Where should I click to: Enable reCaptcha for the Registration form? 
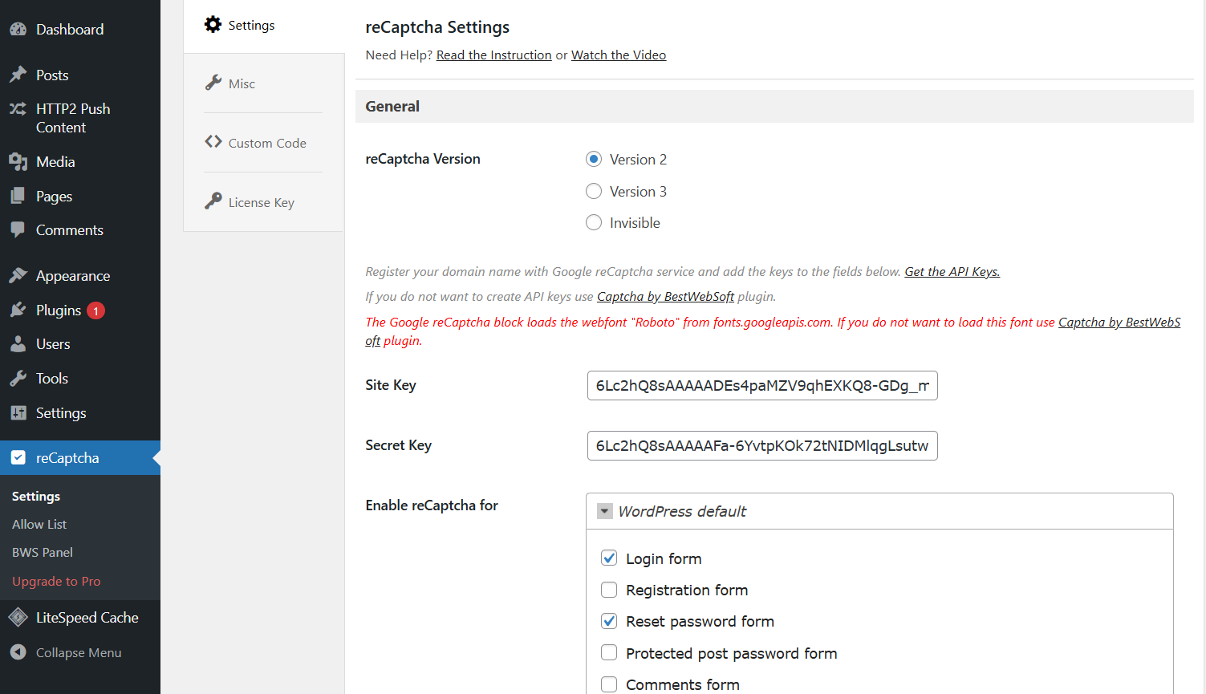[609, 590]
